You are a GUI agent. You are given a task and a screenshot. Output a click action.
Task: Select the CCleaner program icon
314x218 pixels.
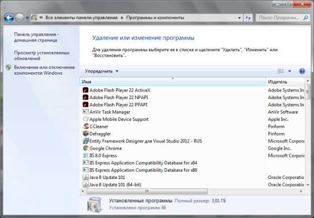[86, 127]
